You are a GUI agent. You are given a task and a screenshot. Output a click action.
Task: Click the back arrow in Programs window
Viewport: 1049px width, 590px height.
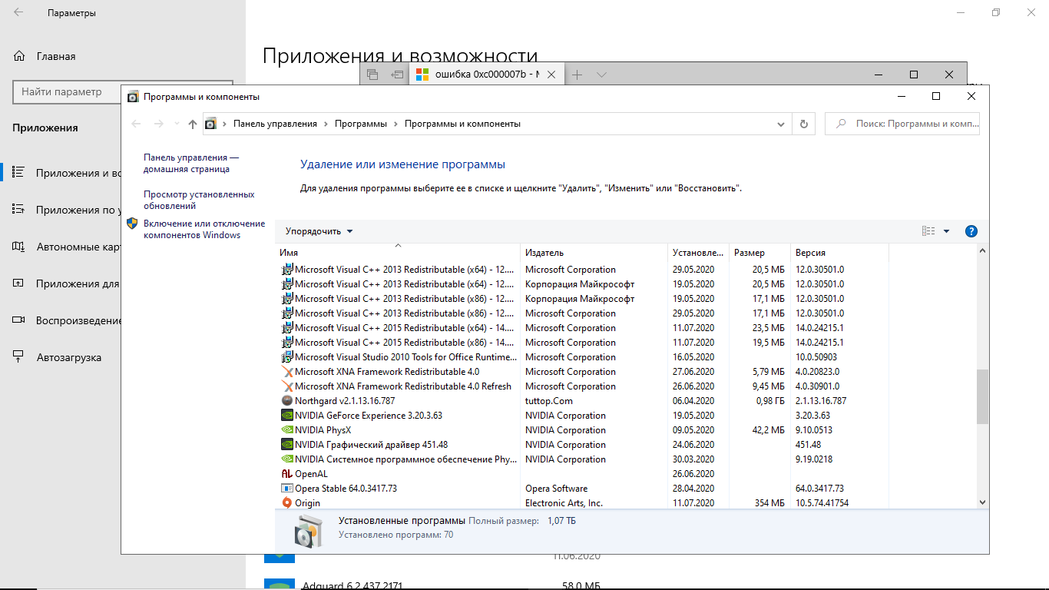tap(136, 124)
